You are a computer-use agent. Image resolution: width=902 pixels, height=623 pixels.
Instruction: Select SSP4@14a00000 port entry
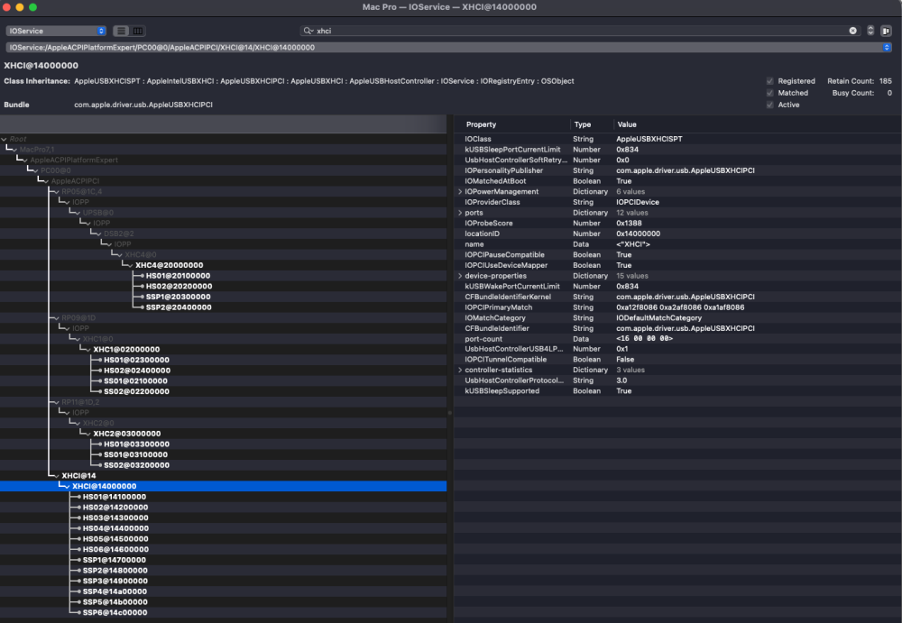tap(115, 592)
